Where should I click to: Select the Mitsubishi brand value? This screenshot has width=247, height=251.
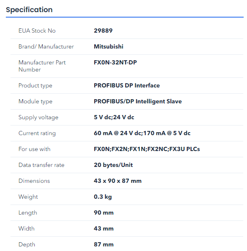[108, 46]
